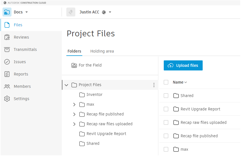Viewport: 241px width, 156px height.
Task: Check the Recap file published checkbox
Action: 166,136
